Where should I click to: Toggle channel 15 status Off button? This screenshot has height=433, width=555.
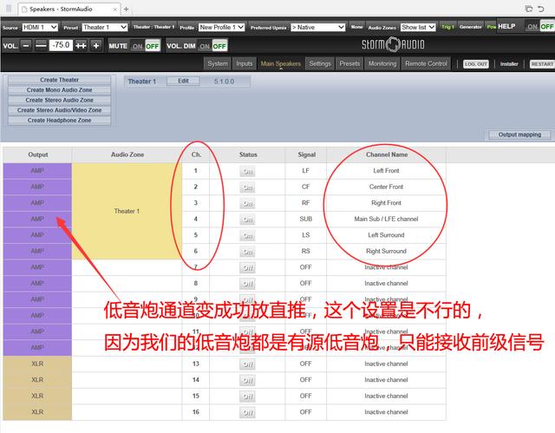(247, 397)
